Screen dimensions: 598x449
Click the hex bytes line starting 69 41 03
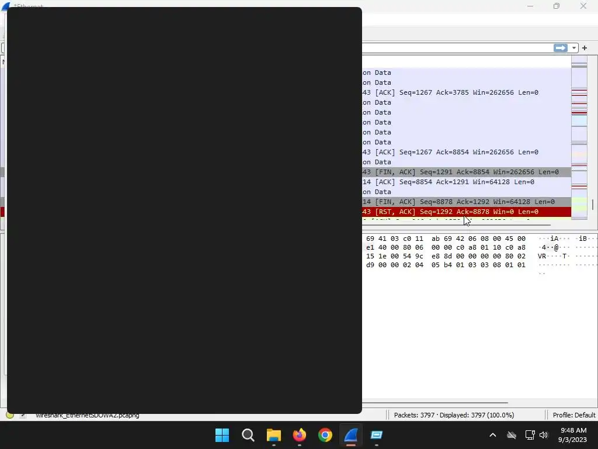[446, 239]
